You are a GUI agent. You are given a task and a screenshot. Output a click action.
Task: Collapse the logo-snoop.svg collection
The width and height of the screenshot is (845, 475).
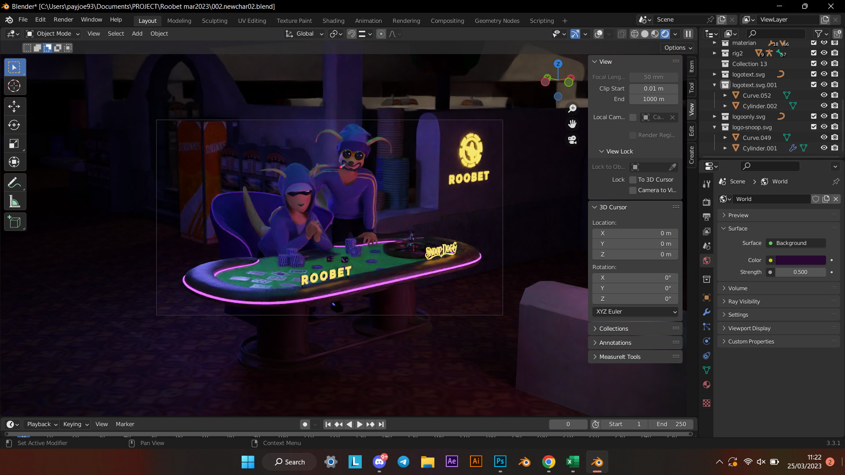coord(714,127)
